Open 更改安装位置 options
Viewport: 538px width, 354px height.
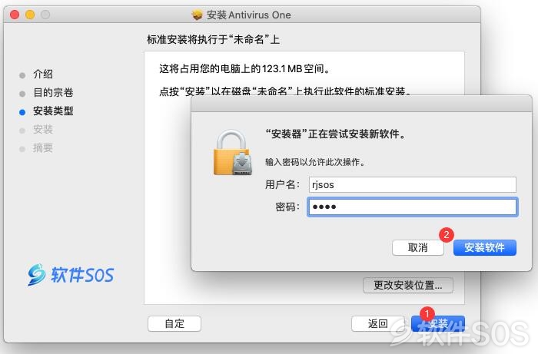coord(408,285)
